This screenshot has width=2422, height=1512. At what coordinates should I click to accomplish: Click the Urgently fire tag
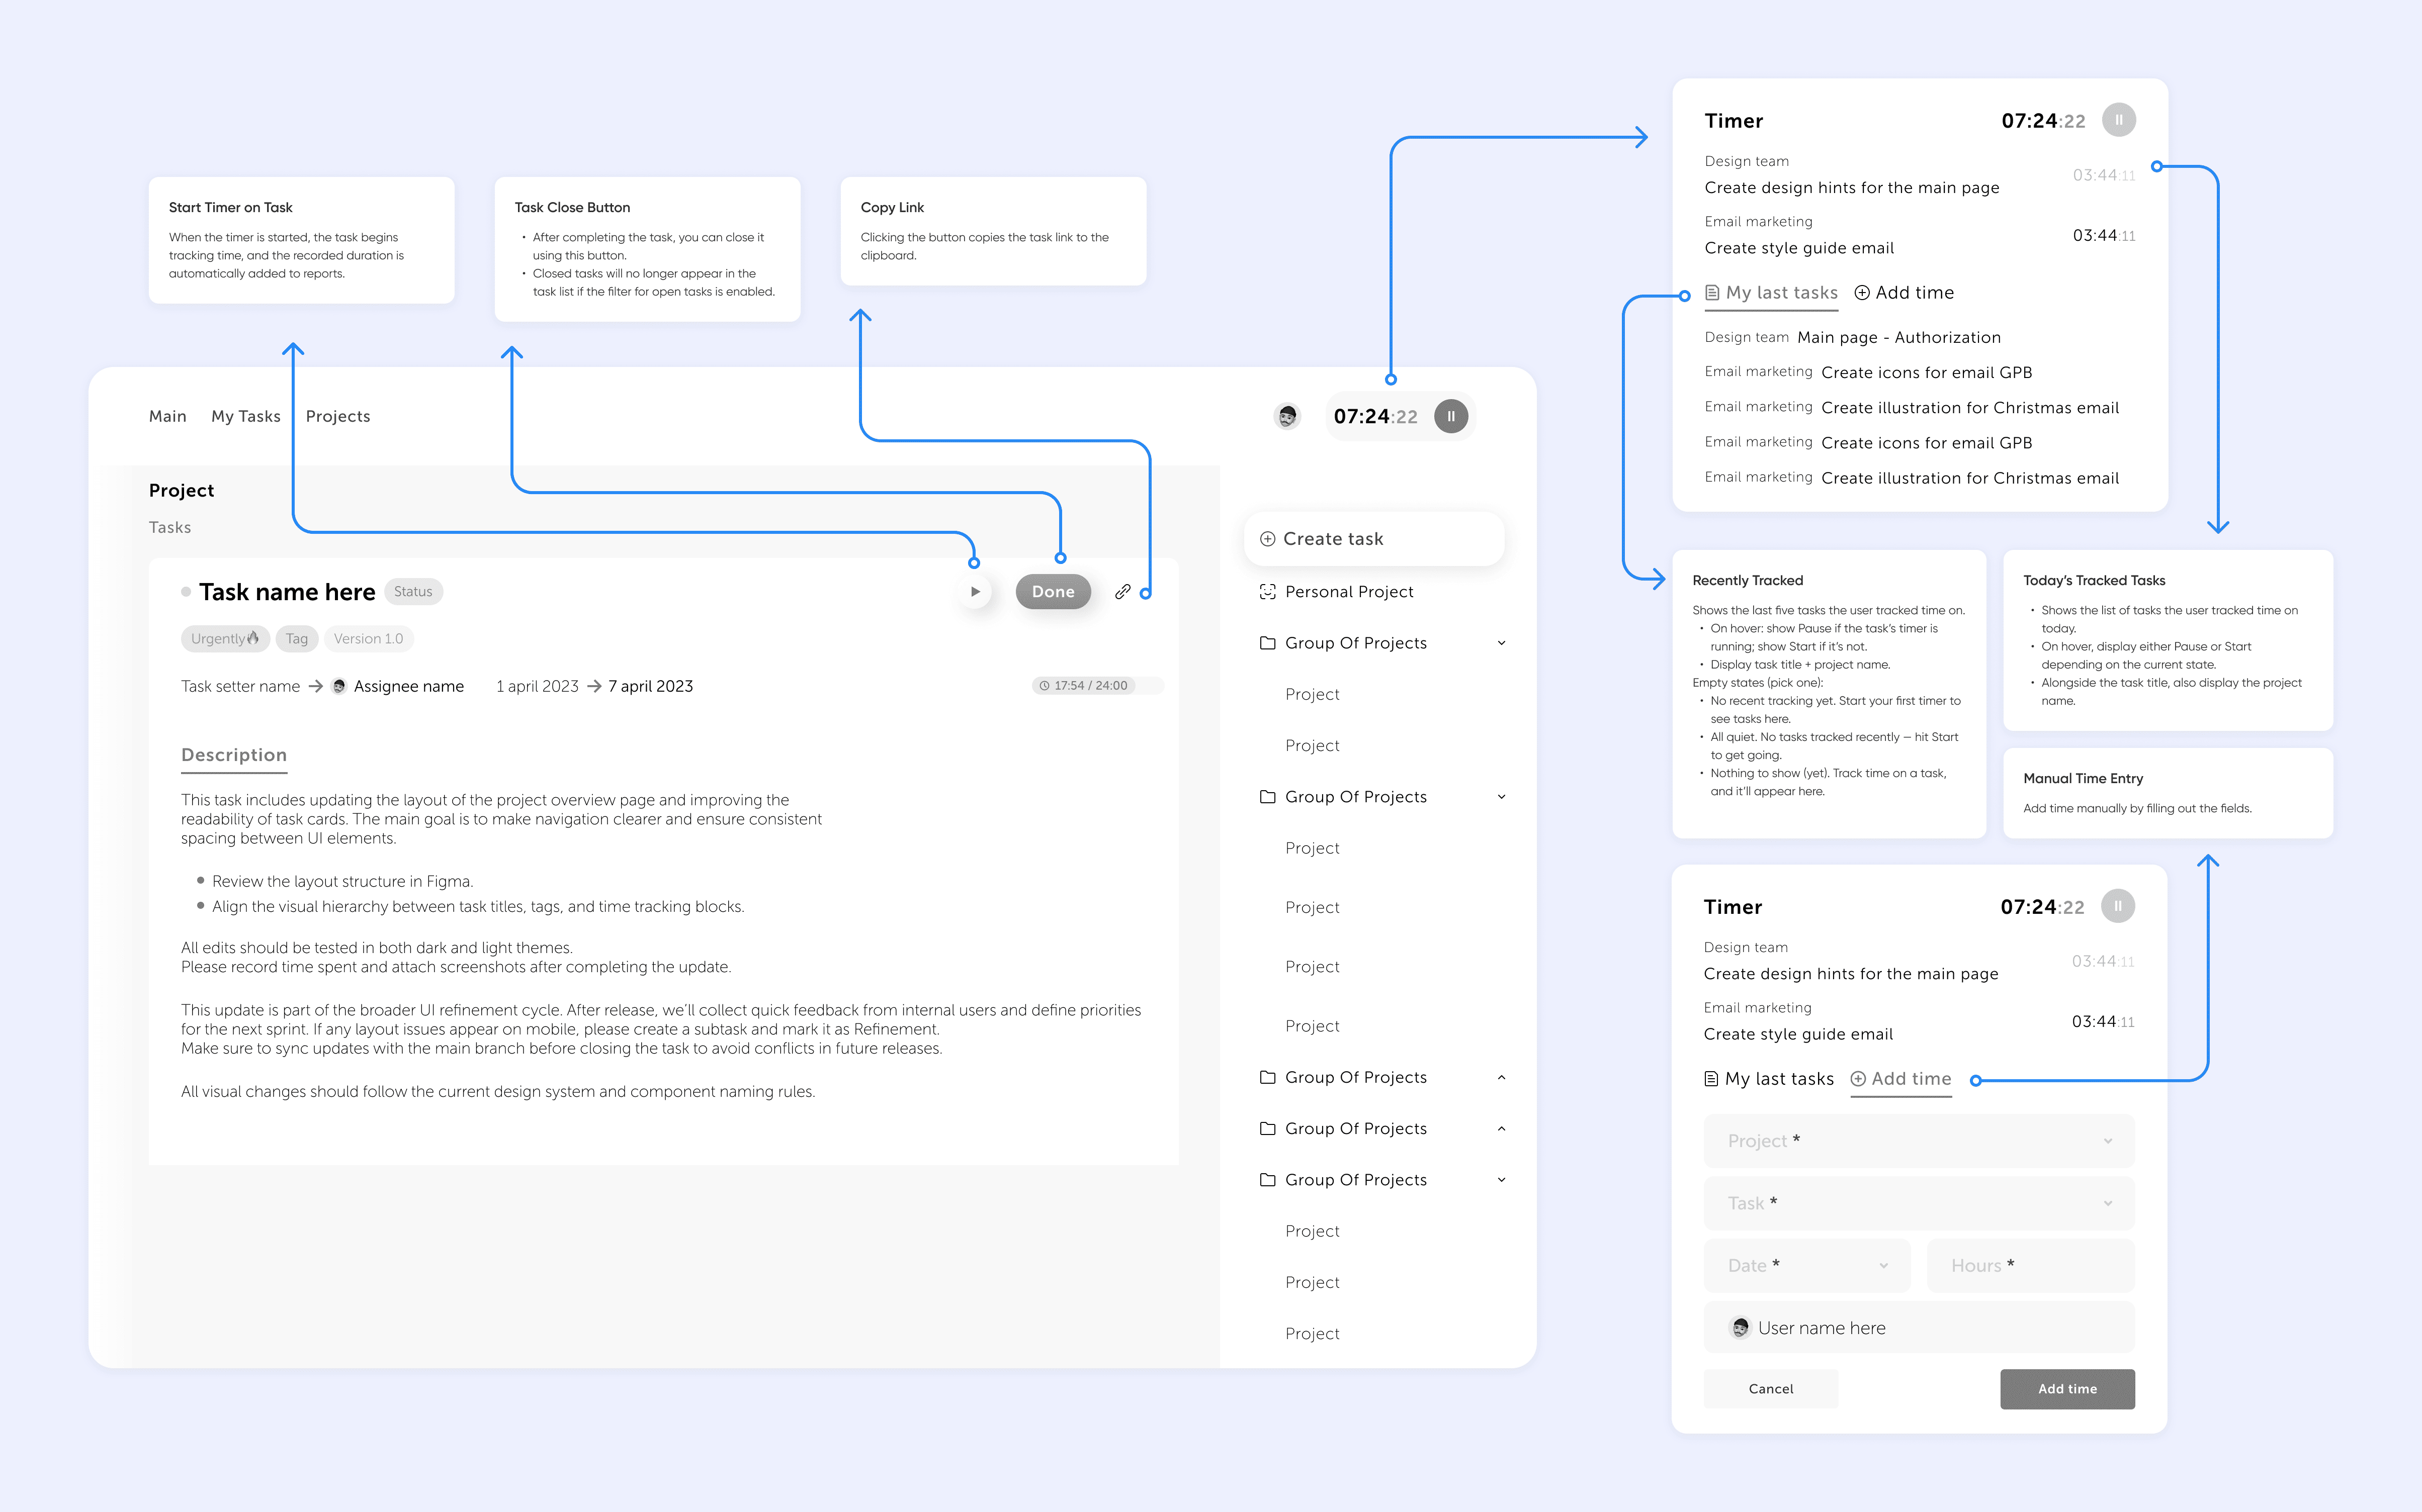[224, 639]
